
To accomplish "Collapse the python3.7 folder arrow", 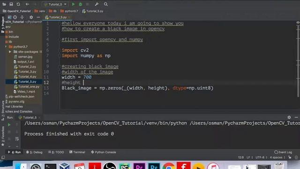I will click(x=6, y=46).
